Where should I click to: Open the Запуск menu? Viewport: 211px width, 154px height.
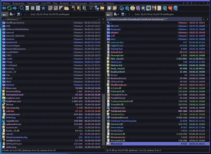pos(110,3)
